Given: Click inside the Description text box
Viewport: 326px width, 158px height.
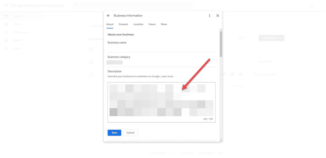Looking at the screenshot, I should [161, 102].
